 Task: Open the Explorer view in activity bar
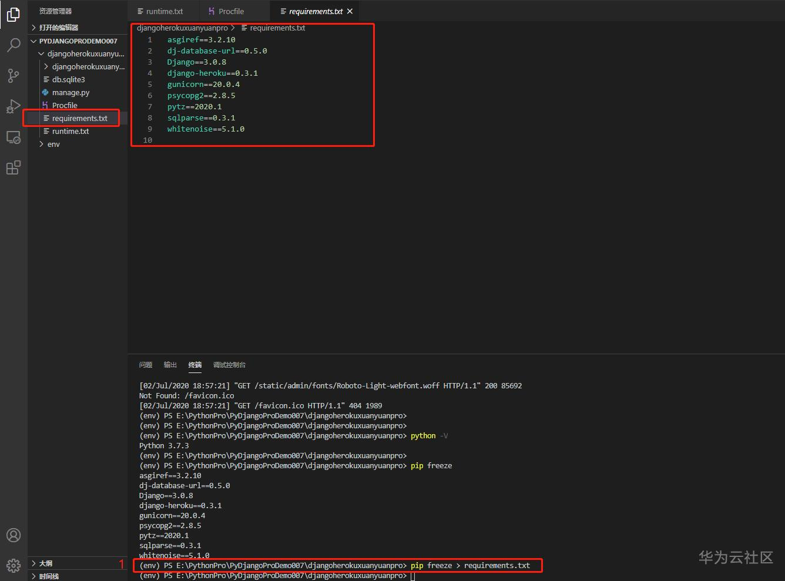coord(14,15)
